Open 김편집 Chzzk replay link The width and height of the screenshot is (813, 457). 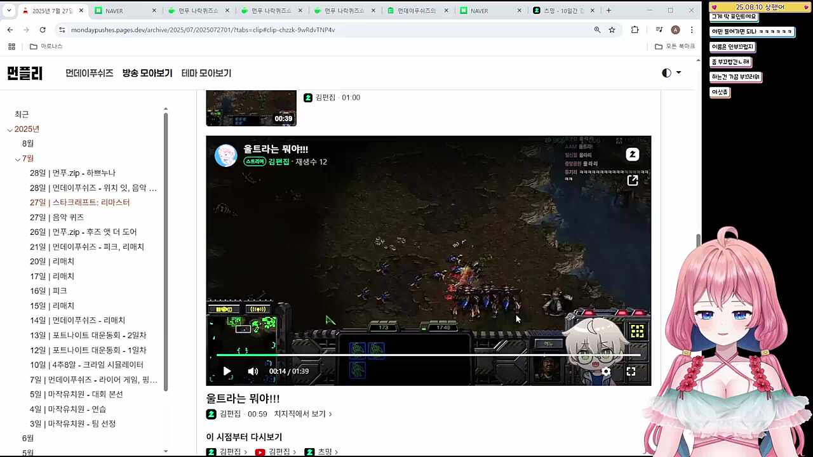[226, 452]
